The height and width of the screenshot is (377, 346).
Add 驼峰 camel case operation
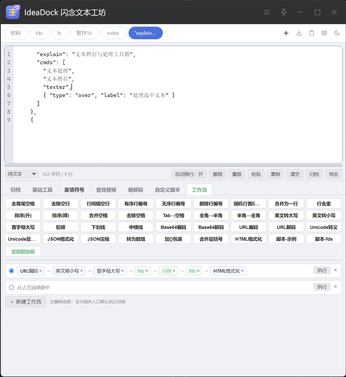coord(61,227)
